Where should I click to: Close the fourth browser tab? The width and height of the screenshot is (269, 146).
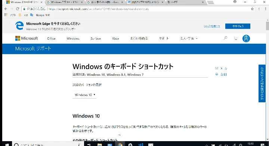point(162,2)
